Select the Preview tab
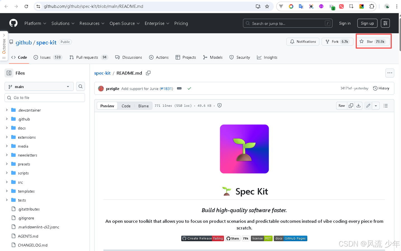Screen dimensions: 401x251 point(107,106)
